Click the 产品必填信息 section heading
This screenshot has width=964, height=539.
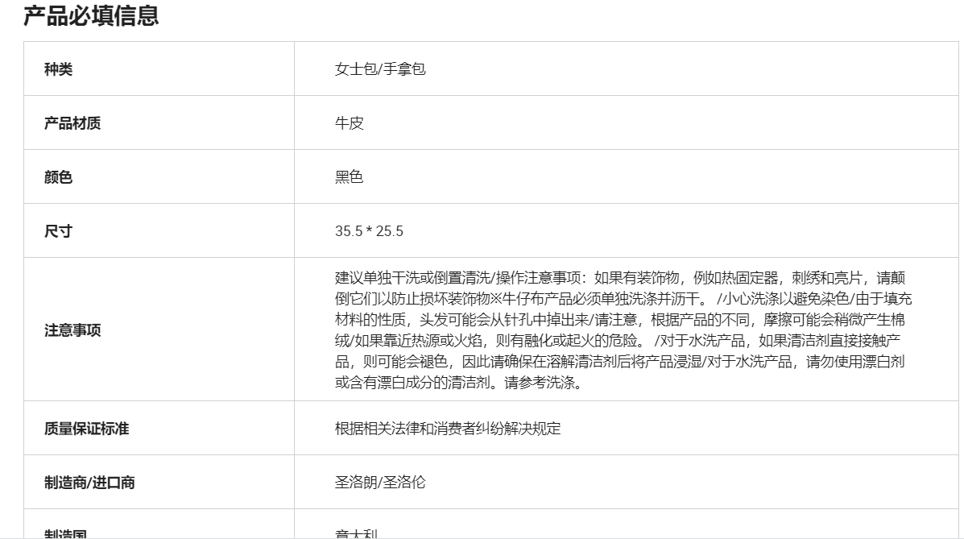tap(91, 16)
